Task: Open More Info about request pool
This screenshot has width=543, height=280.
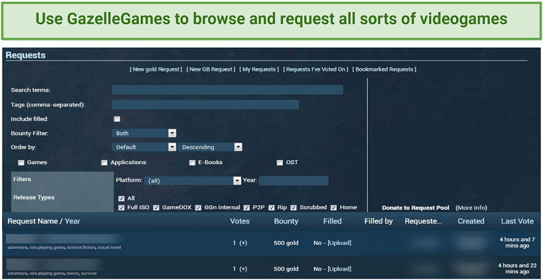Action: coord(471,208)
